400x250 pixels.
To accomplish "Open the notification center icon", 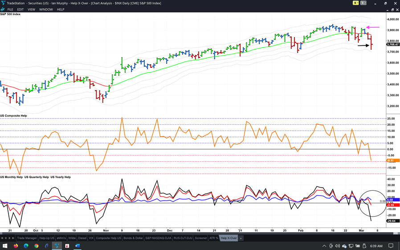I will [x=391, y=246].
